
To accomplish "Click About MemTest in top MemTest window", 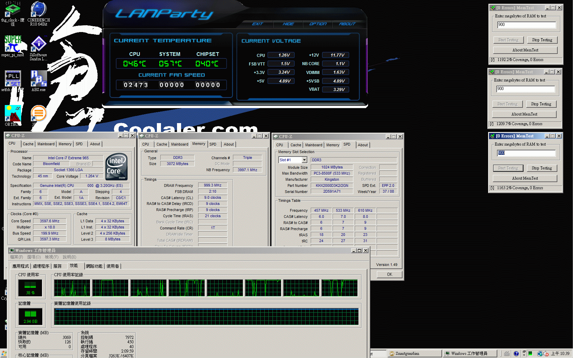I will click(525, 50).
